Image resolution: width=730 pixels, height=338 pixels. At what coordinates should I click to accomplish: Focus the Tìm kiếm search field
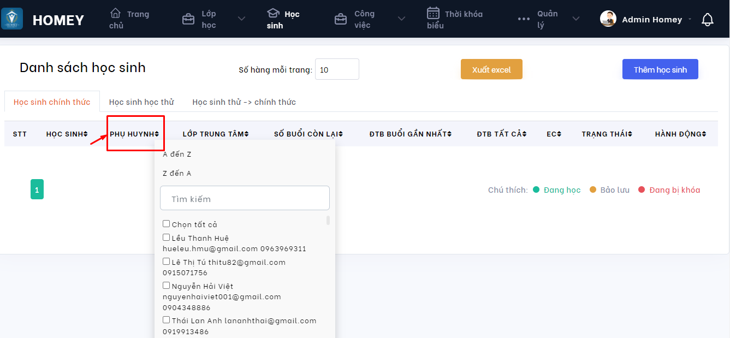coord(245,199)
